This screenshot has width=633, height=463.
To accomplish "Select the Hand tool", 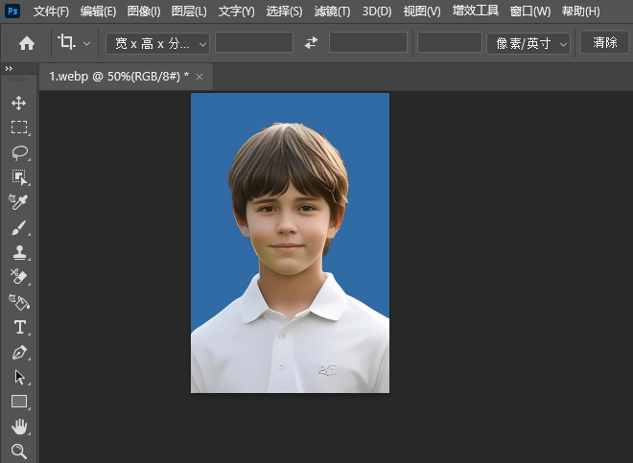I will [19, 427].
